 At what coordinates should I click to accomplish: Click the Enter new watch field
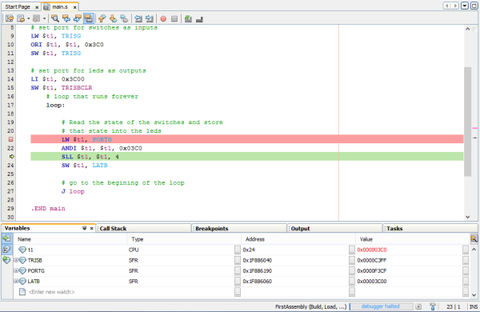[x=51, y=292]
